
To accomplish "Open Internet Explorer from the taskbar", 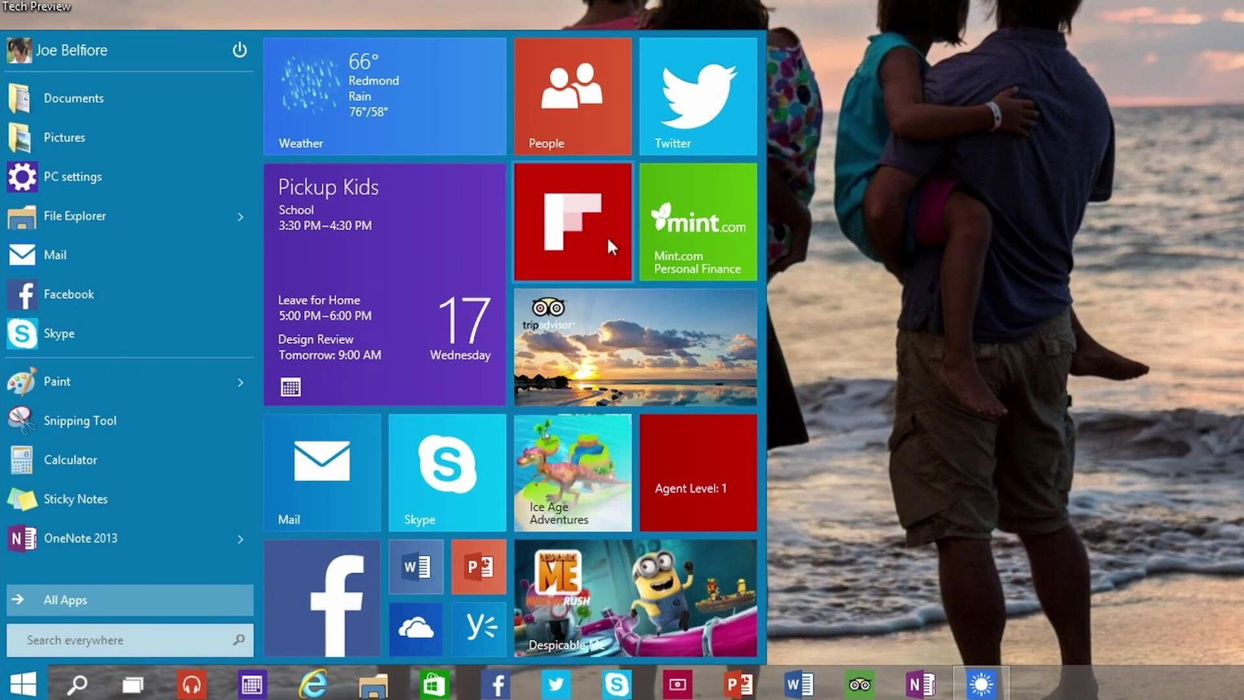I will tap(314, 682).
